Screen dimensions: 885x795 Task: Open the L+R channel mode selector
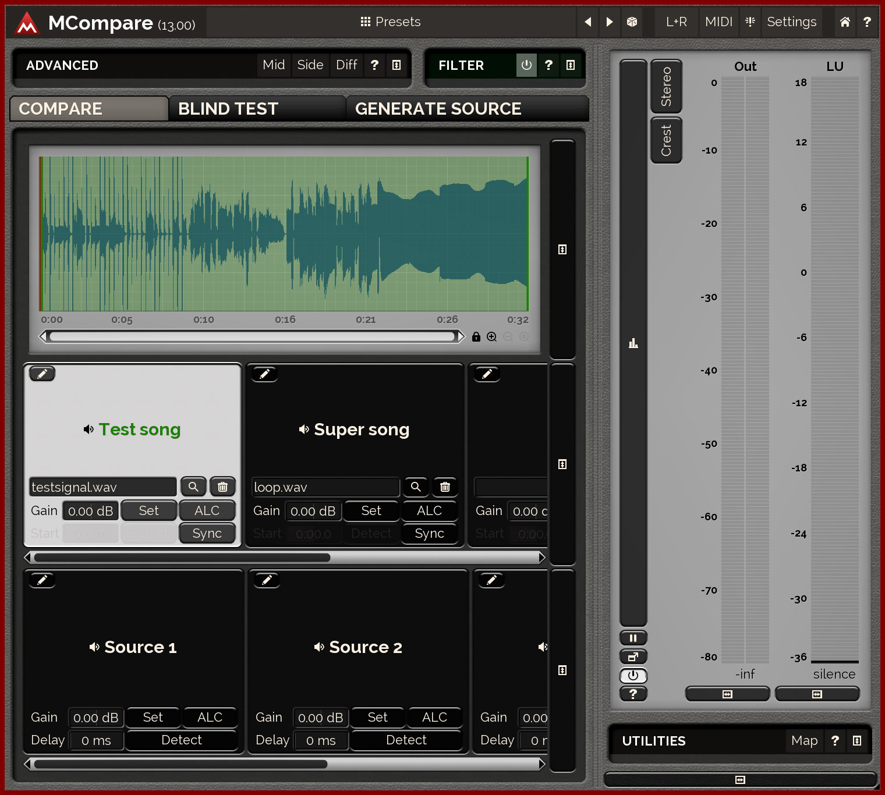pyautogui.click(x=676, y=22)
